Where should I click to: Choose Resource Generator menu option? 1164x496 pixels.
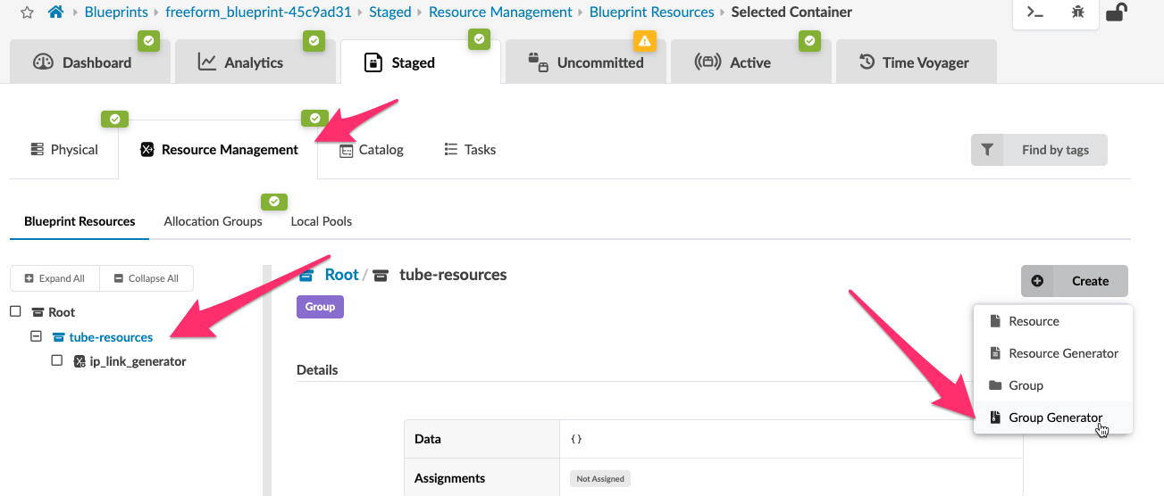pos(1063,353)
